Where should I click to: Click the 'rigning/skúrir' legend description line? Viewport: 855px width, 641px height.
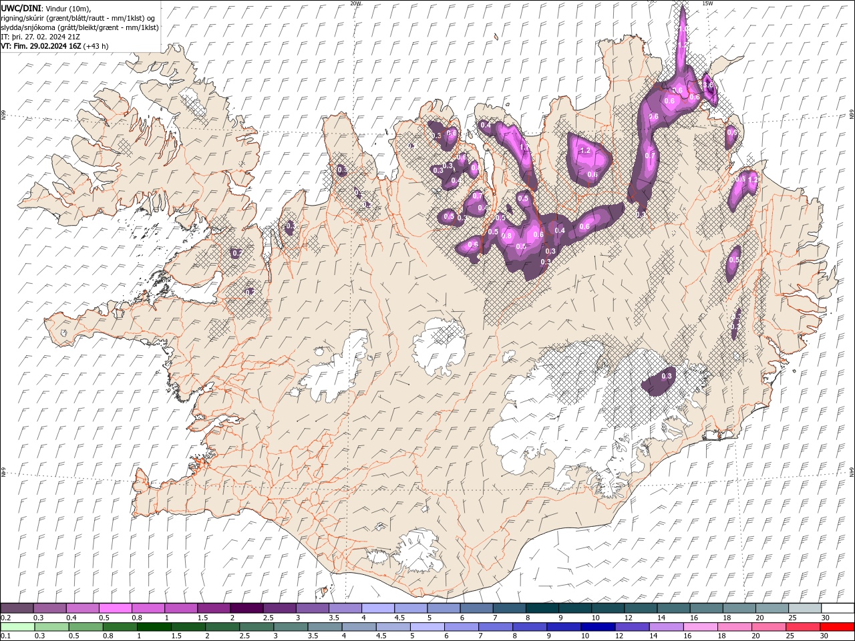point(77,18)
